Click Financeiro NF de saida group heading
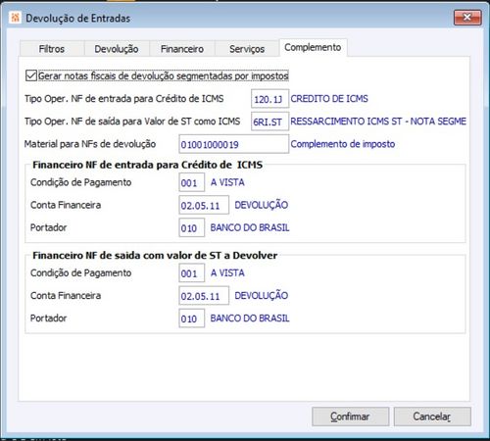This screenshot has width=490, height=441. pyautogui.click(x=155, y=256)
